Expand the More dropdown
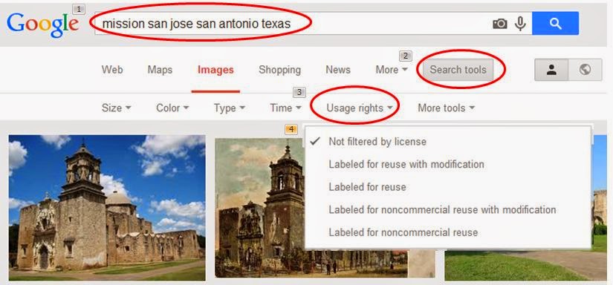613x285 pixels. (x=392, y=70)
